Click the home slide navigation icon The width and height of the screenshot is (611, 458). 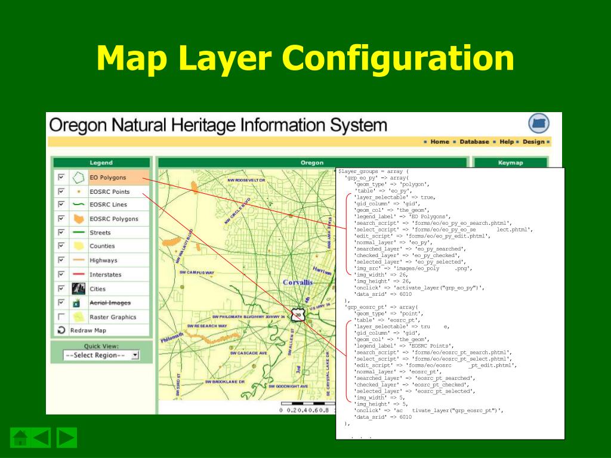pos(20,437)
